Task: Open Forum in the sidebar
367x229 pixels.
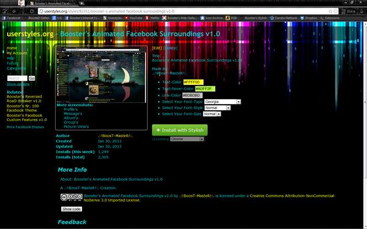Action: 13,63
